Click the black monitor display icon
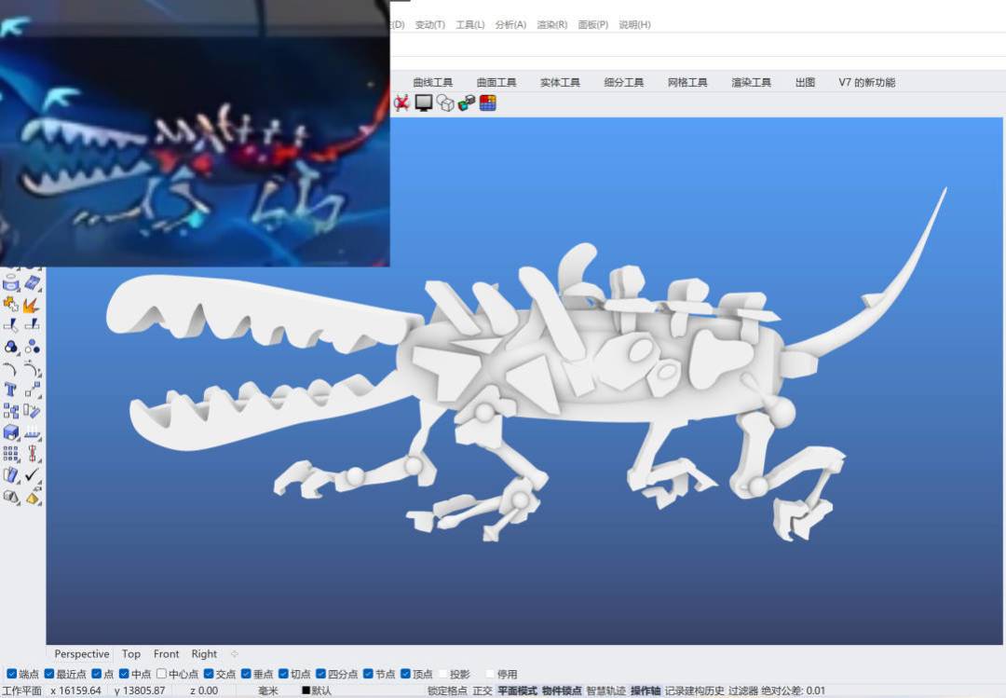This screenshot has height=698, width=1006. click(424, 103)
